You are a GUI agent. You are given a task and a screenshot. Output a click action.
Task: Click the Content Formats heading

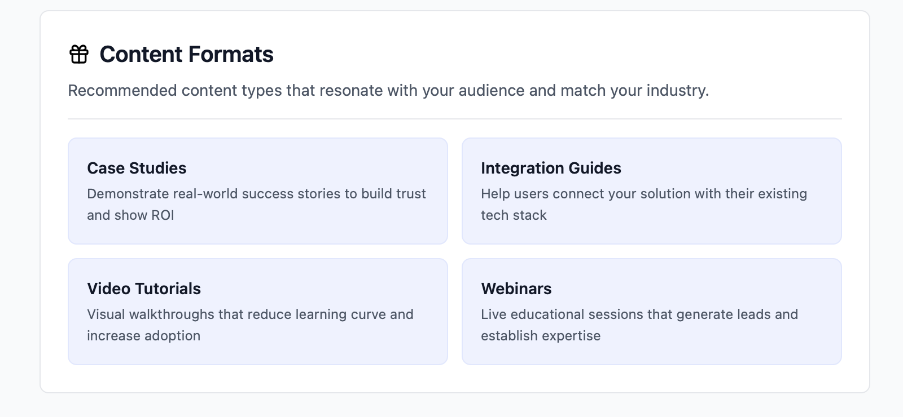[186, 55]
